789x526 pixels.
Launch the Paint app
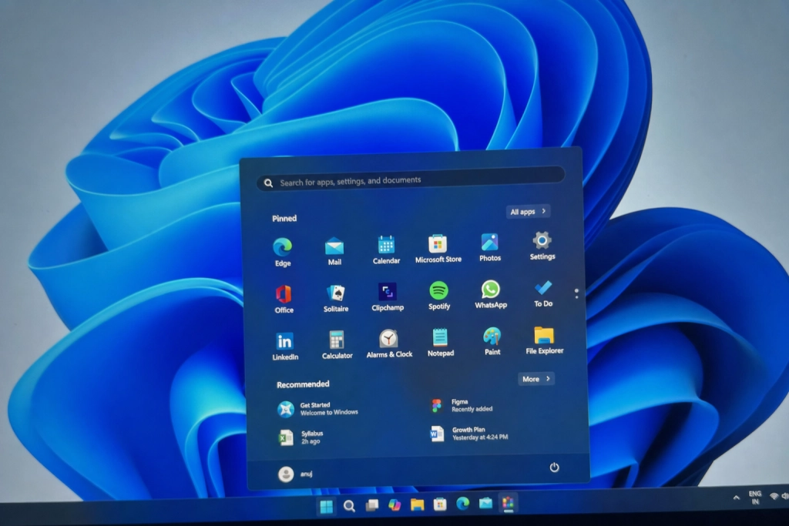(x=492, y=341)
